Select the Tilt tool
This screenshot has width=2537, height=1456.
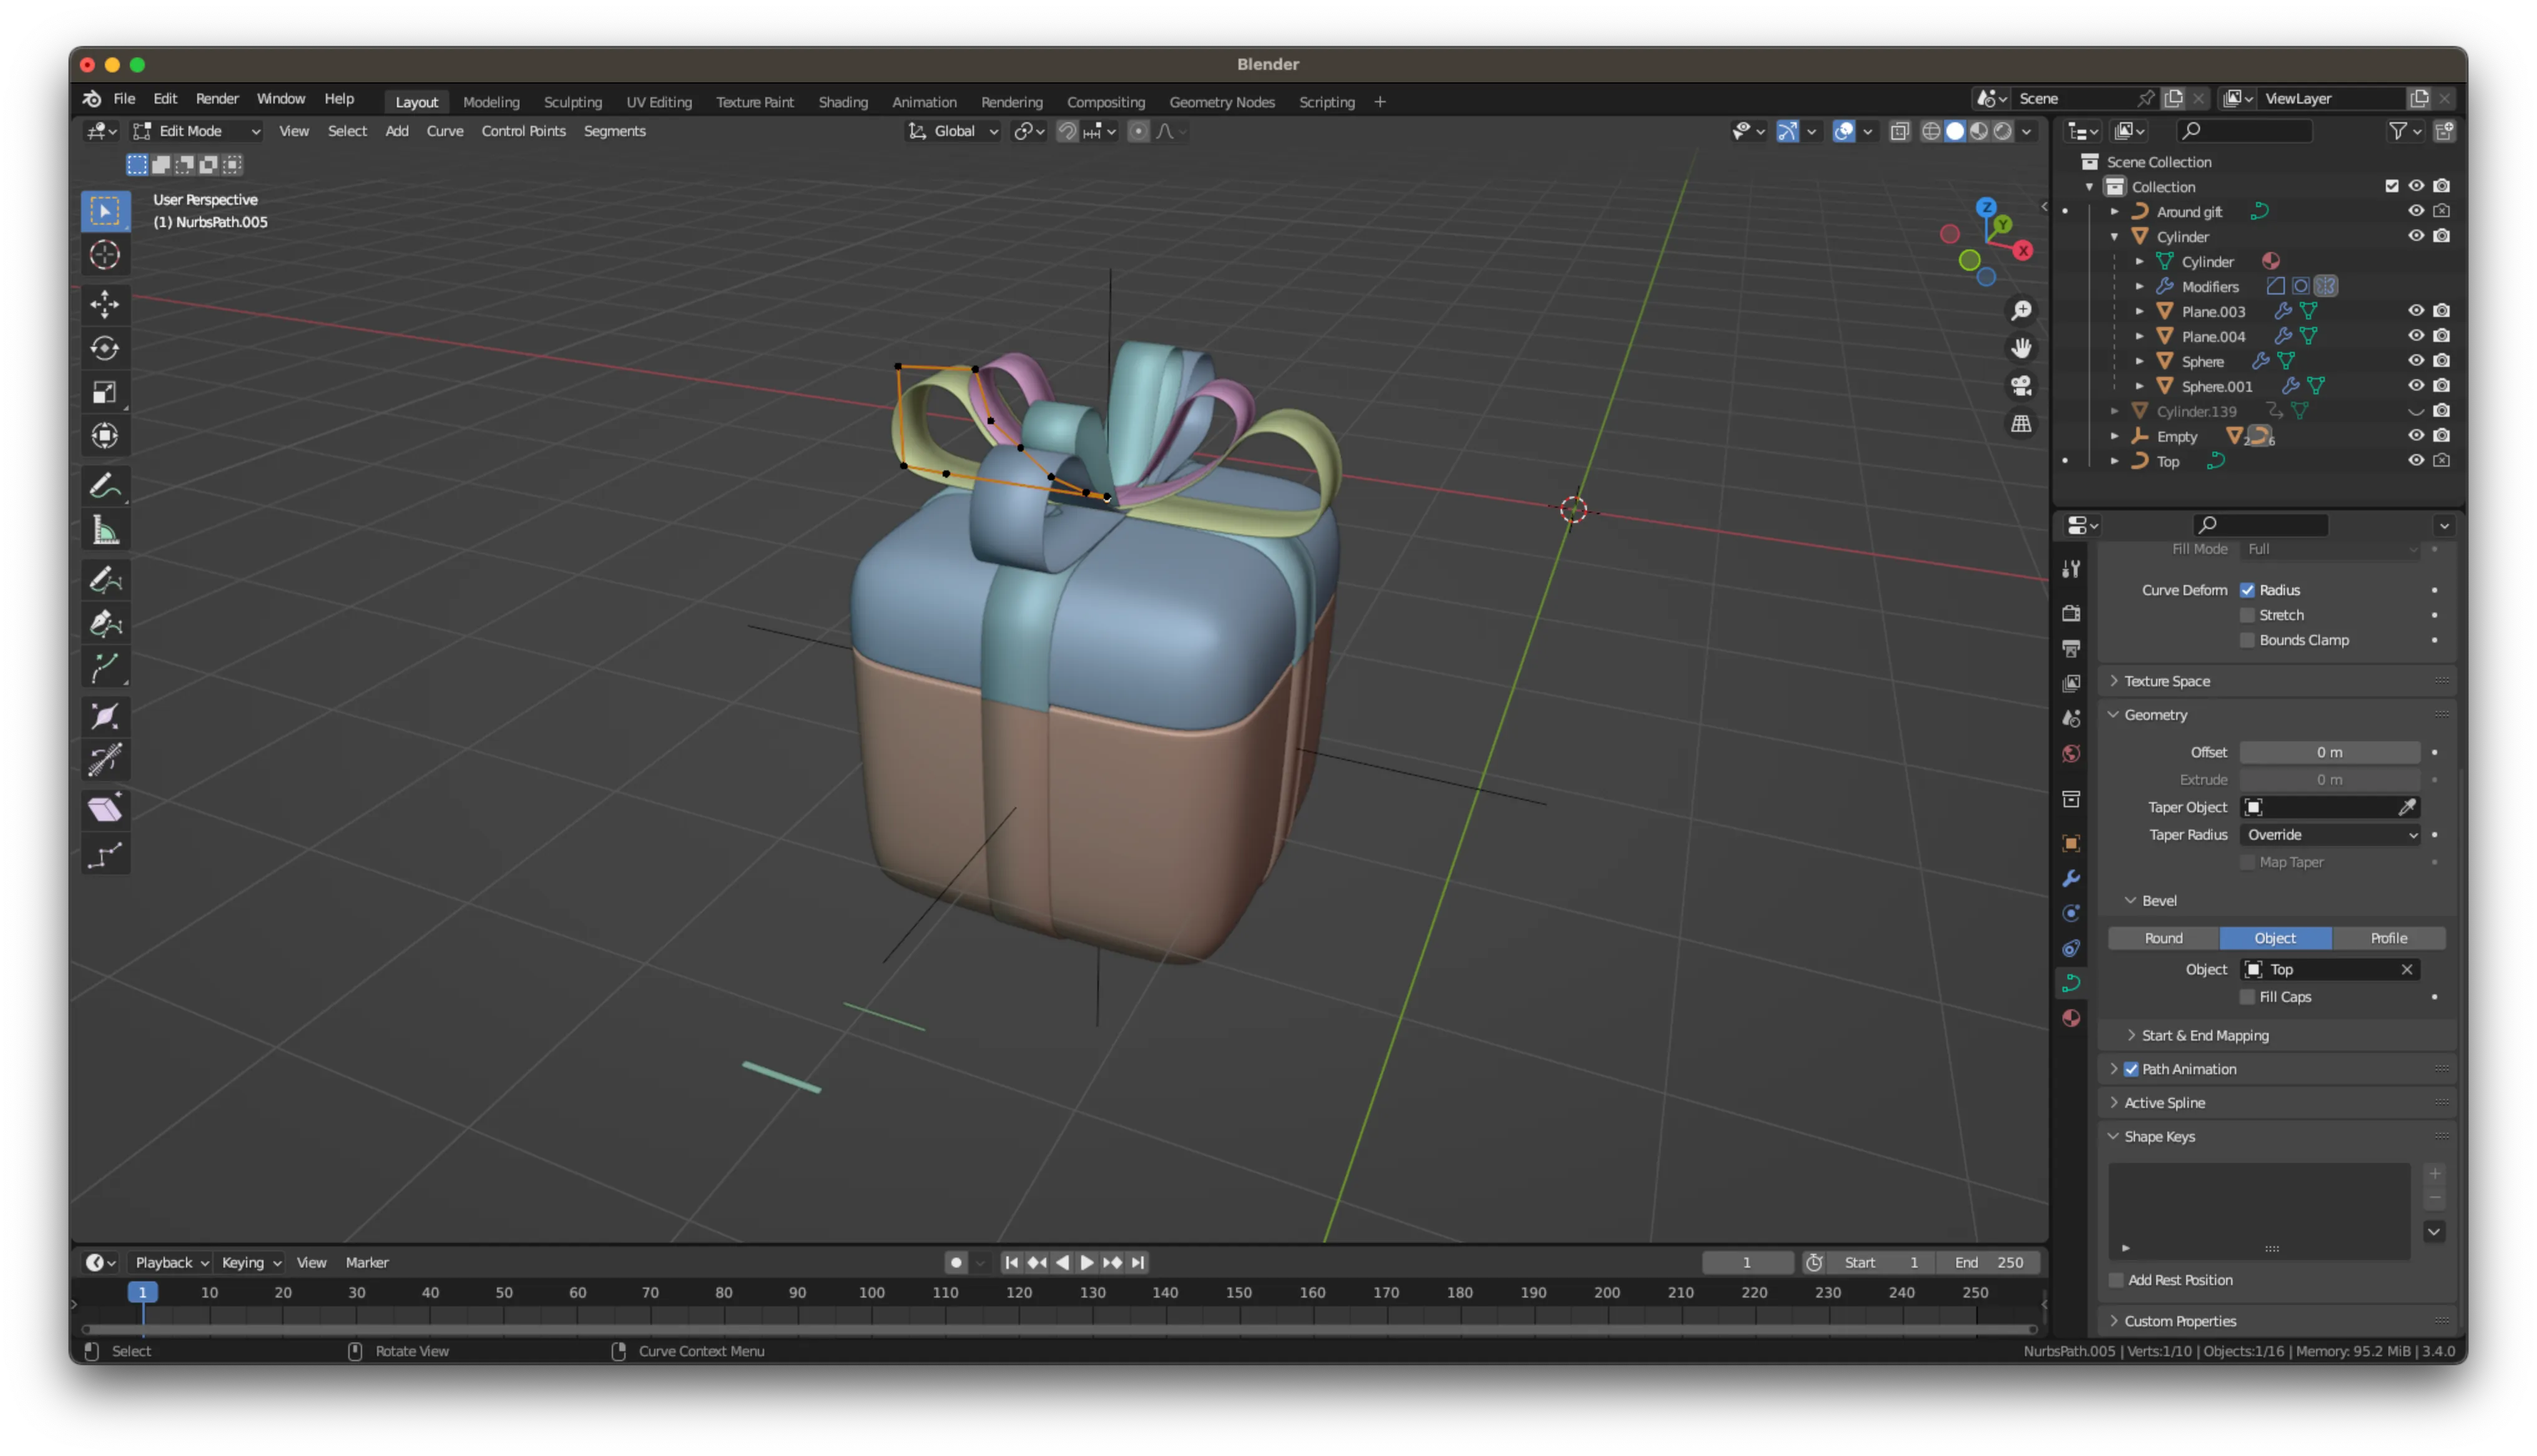[105, 761]
